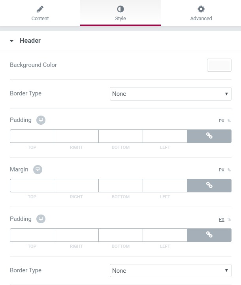Click the BOTTOM field of Margin
241x285 pixels.
(120, 186)
